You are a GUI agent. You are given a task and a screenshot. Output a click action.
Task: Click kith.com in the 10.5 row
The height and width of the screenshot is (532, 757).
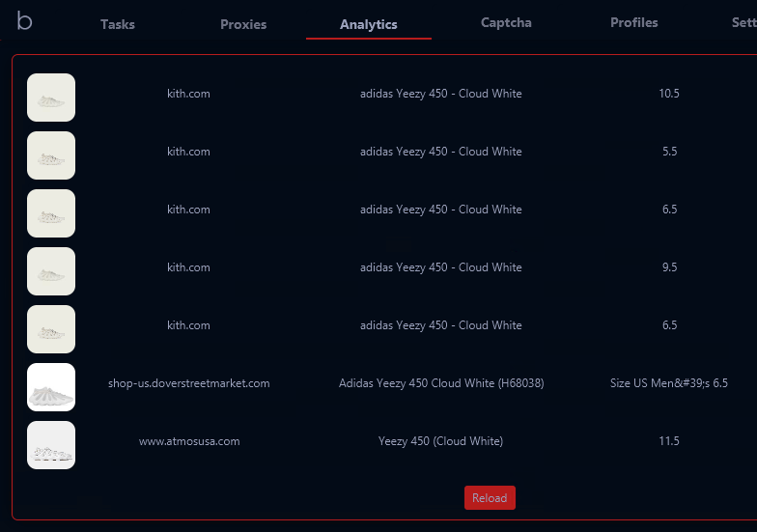click(x=189, y=94)
